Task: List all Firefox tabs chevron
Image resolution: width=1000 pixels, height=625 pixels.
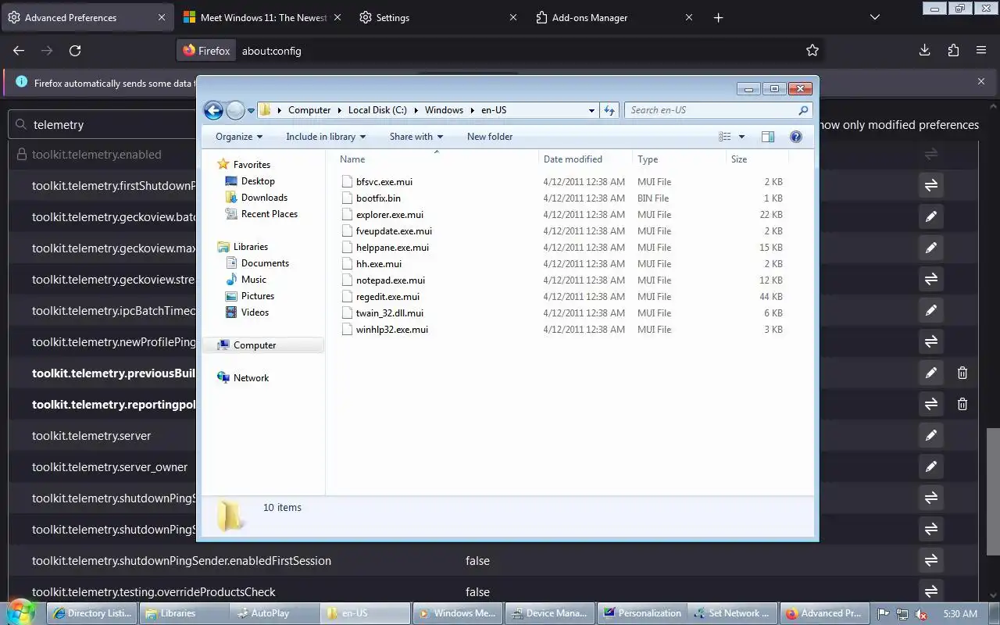Action: tap(875, 17)
